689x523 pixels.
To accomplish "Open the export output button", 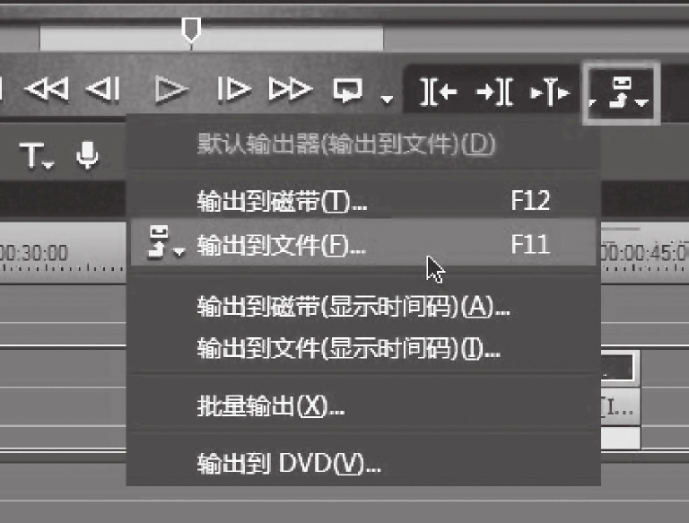I will coord(620,92).
